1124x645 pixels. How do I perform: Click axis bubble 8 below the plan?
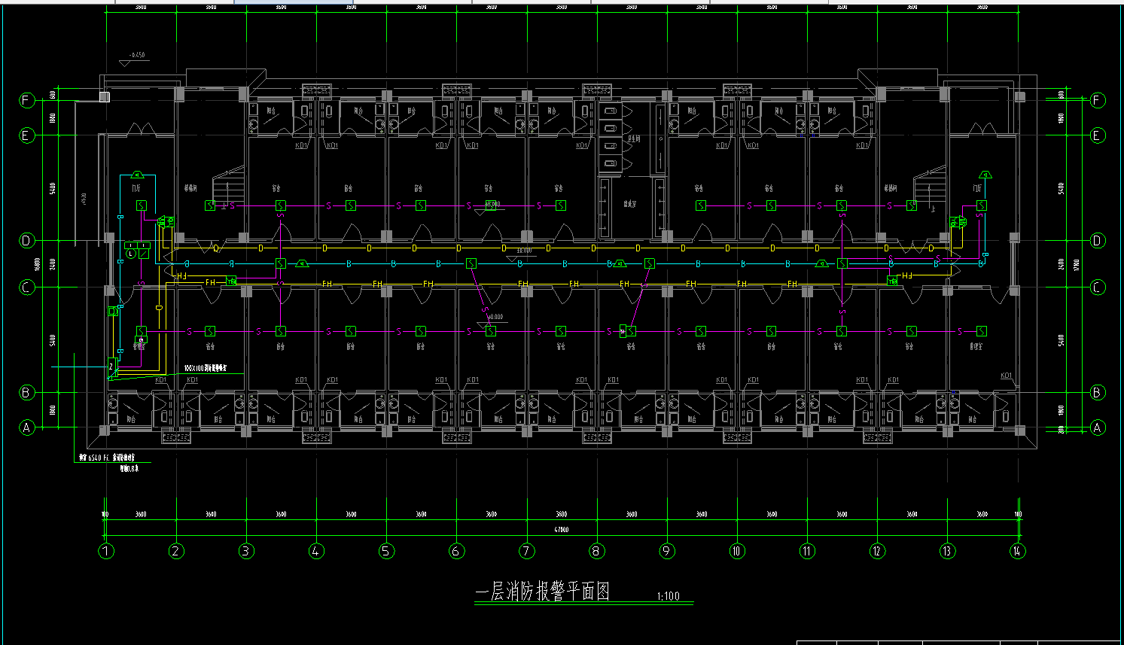[596, 551]
